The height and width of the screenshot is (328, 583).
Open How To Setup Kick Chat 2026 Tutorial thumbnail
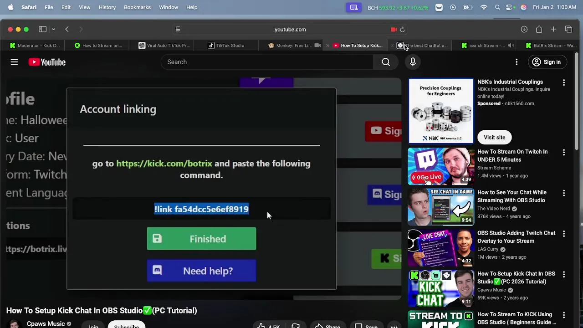coord(441,288)
